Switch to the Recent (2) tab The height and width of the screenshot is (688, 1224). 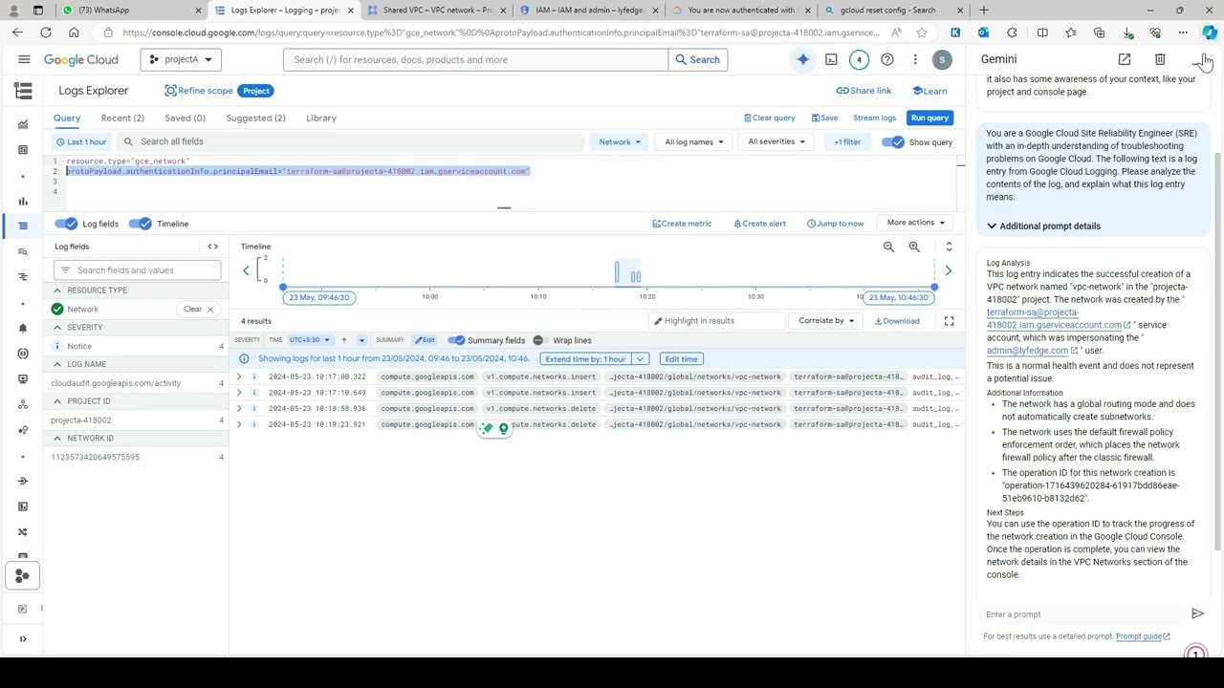click(x=122, y=118)
